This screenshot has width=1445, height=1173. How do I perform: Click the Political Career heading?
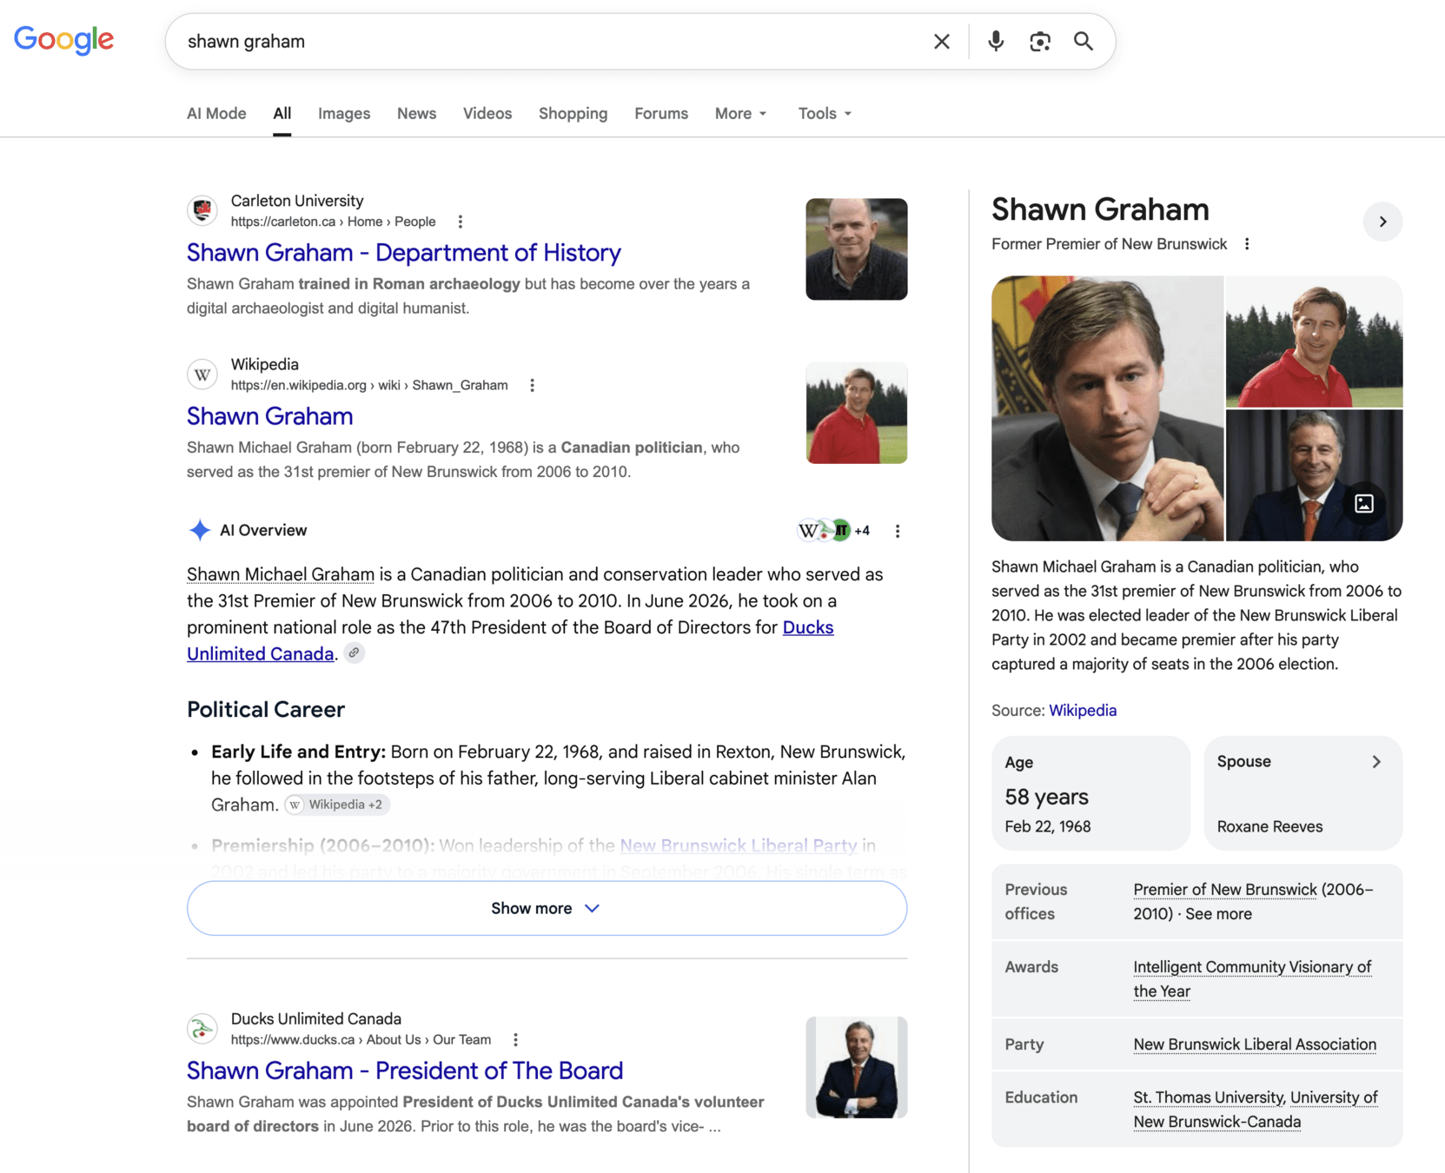point(266,710)
